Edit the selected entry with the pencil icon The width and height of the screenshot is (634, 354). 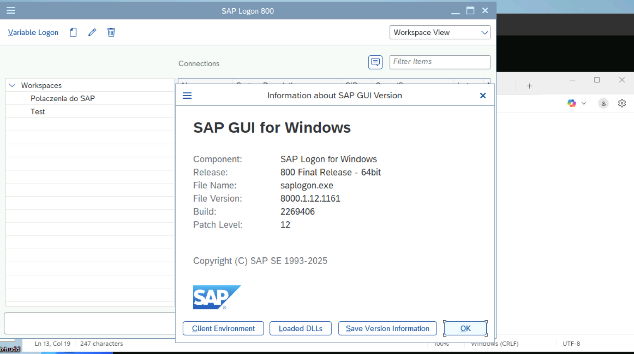pyautogui.click(x=92, y=32)
